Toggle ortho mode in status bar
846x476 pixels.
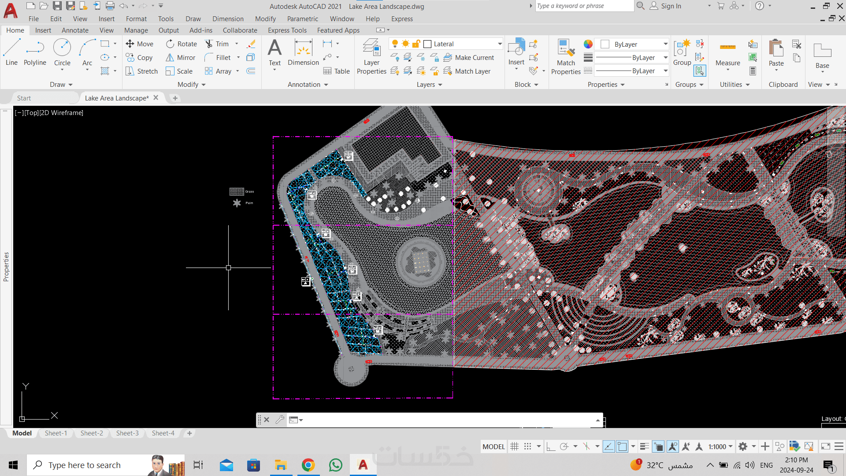(550, 446)
